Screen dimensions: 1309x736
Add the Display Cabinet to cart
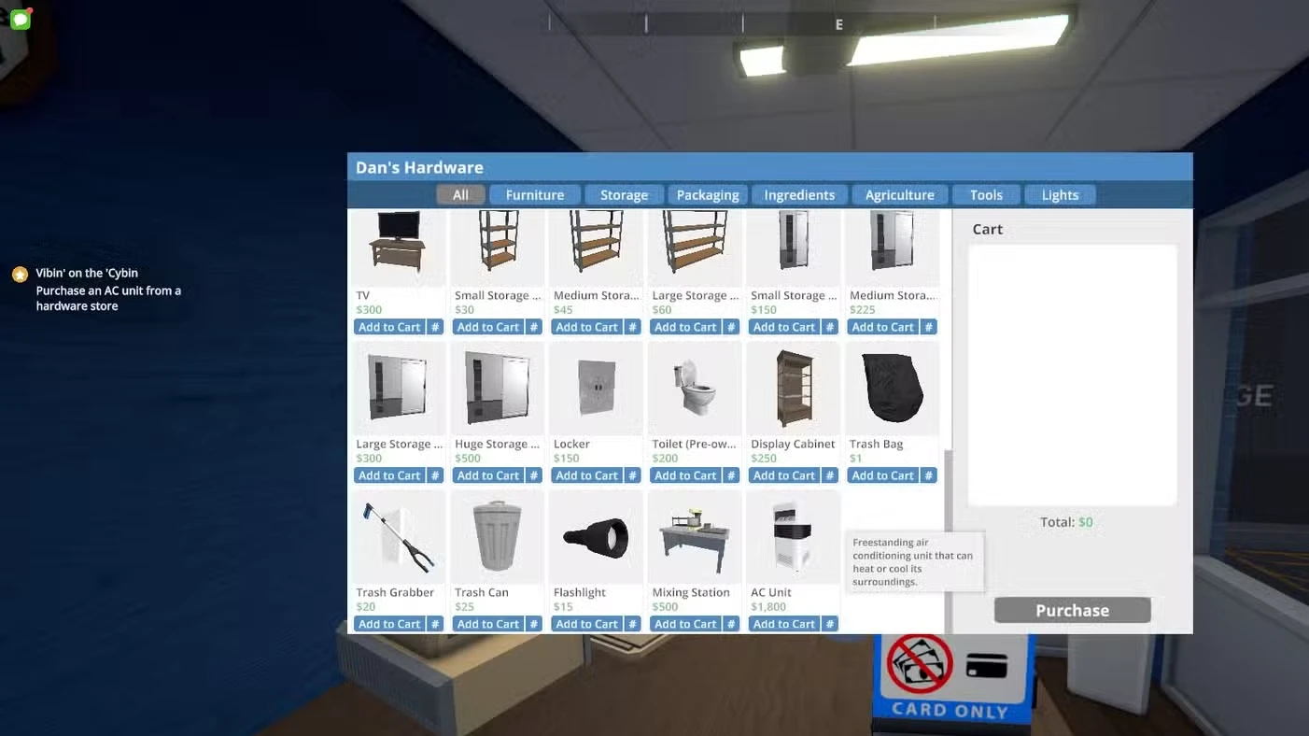[x=784, y=475]
